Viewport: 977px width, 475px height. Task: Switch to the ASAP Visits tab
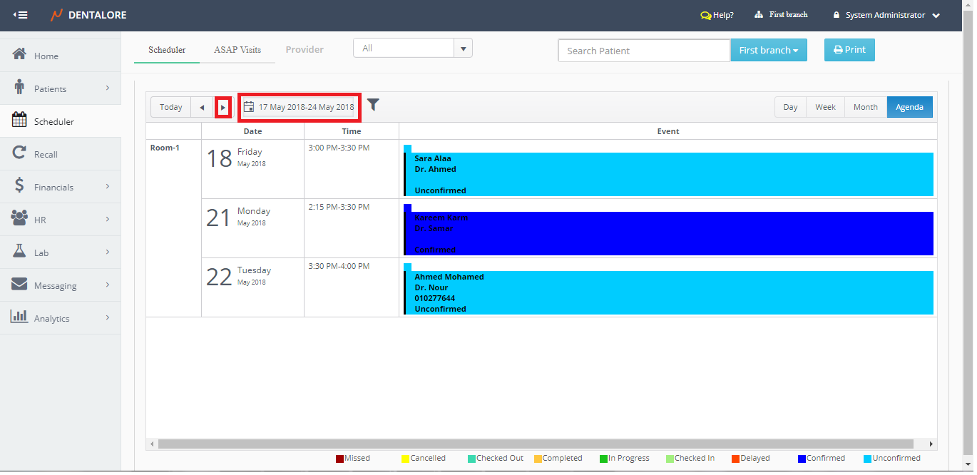pos(237,50)
